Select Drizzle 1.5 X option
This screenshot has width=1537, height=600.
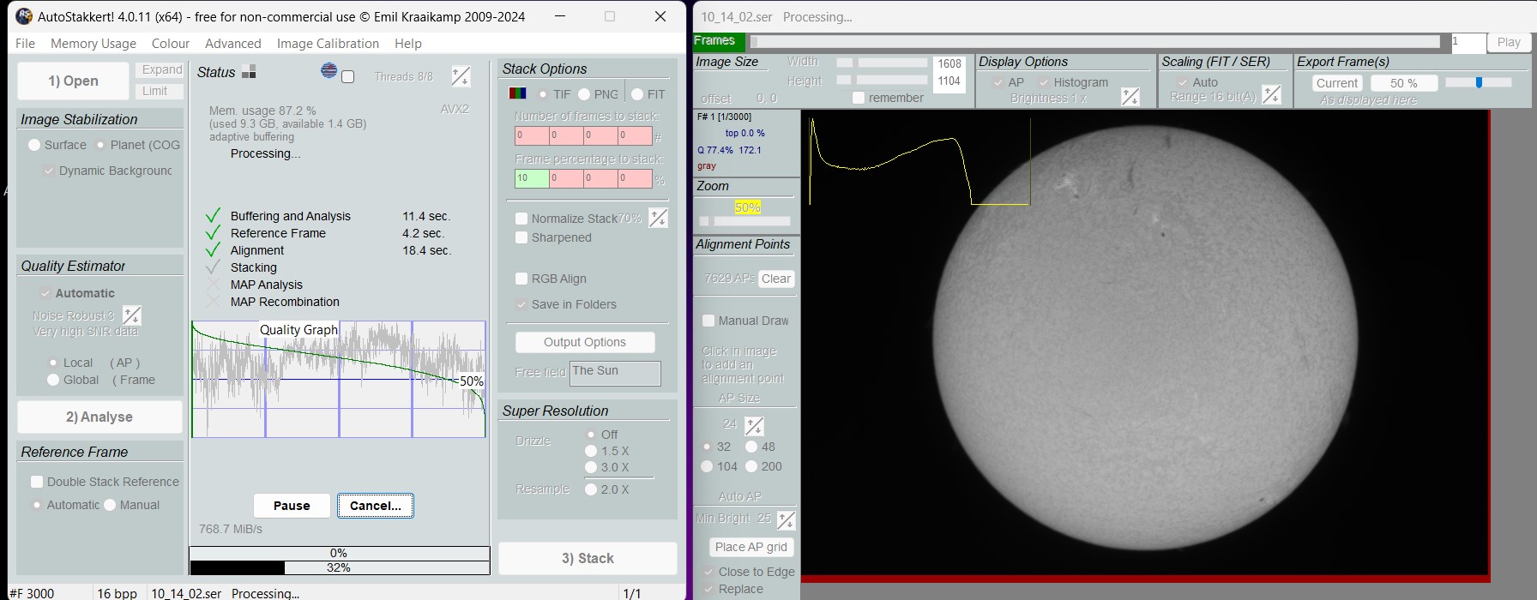pyautogui.click(x=591, y=451)
